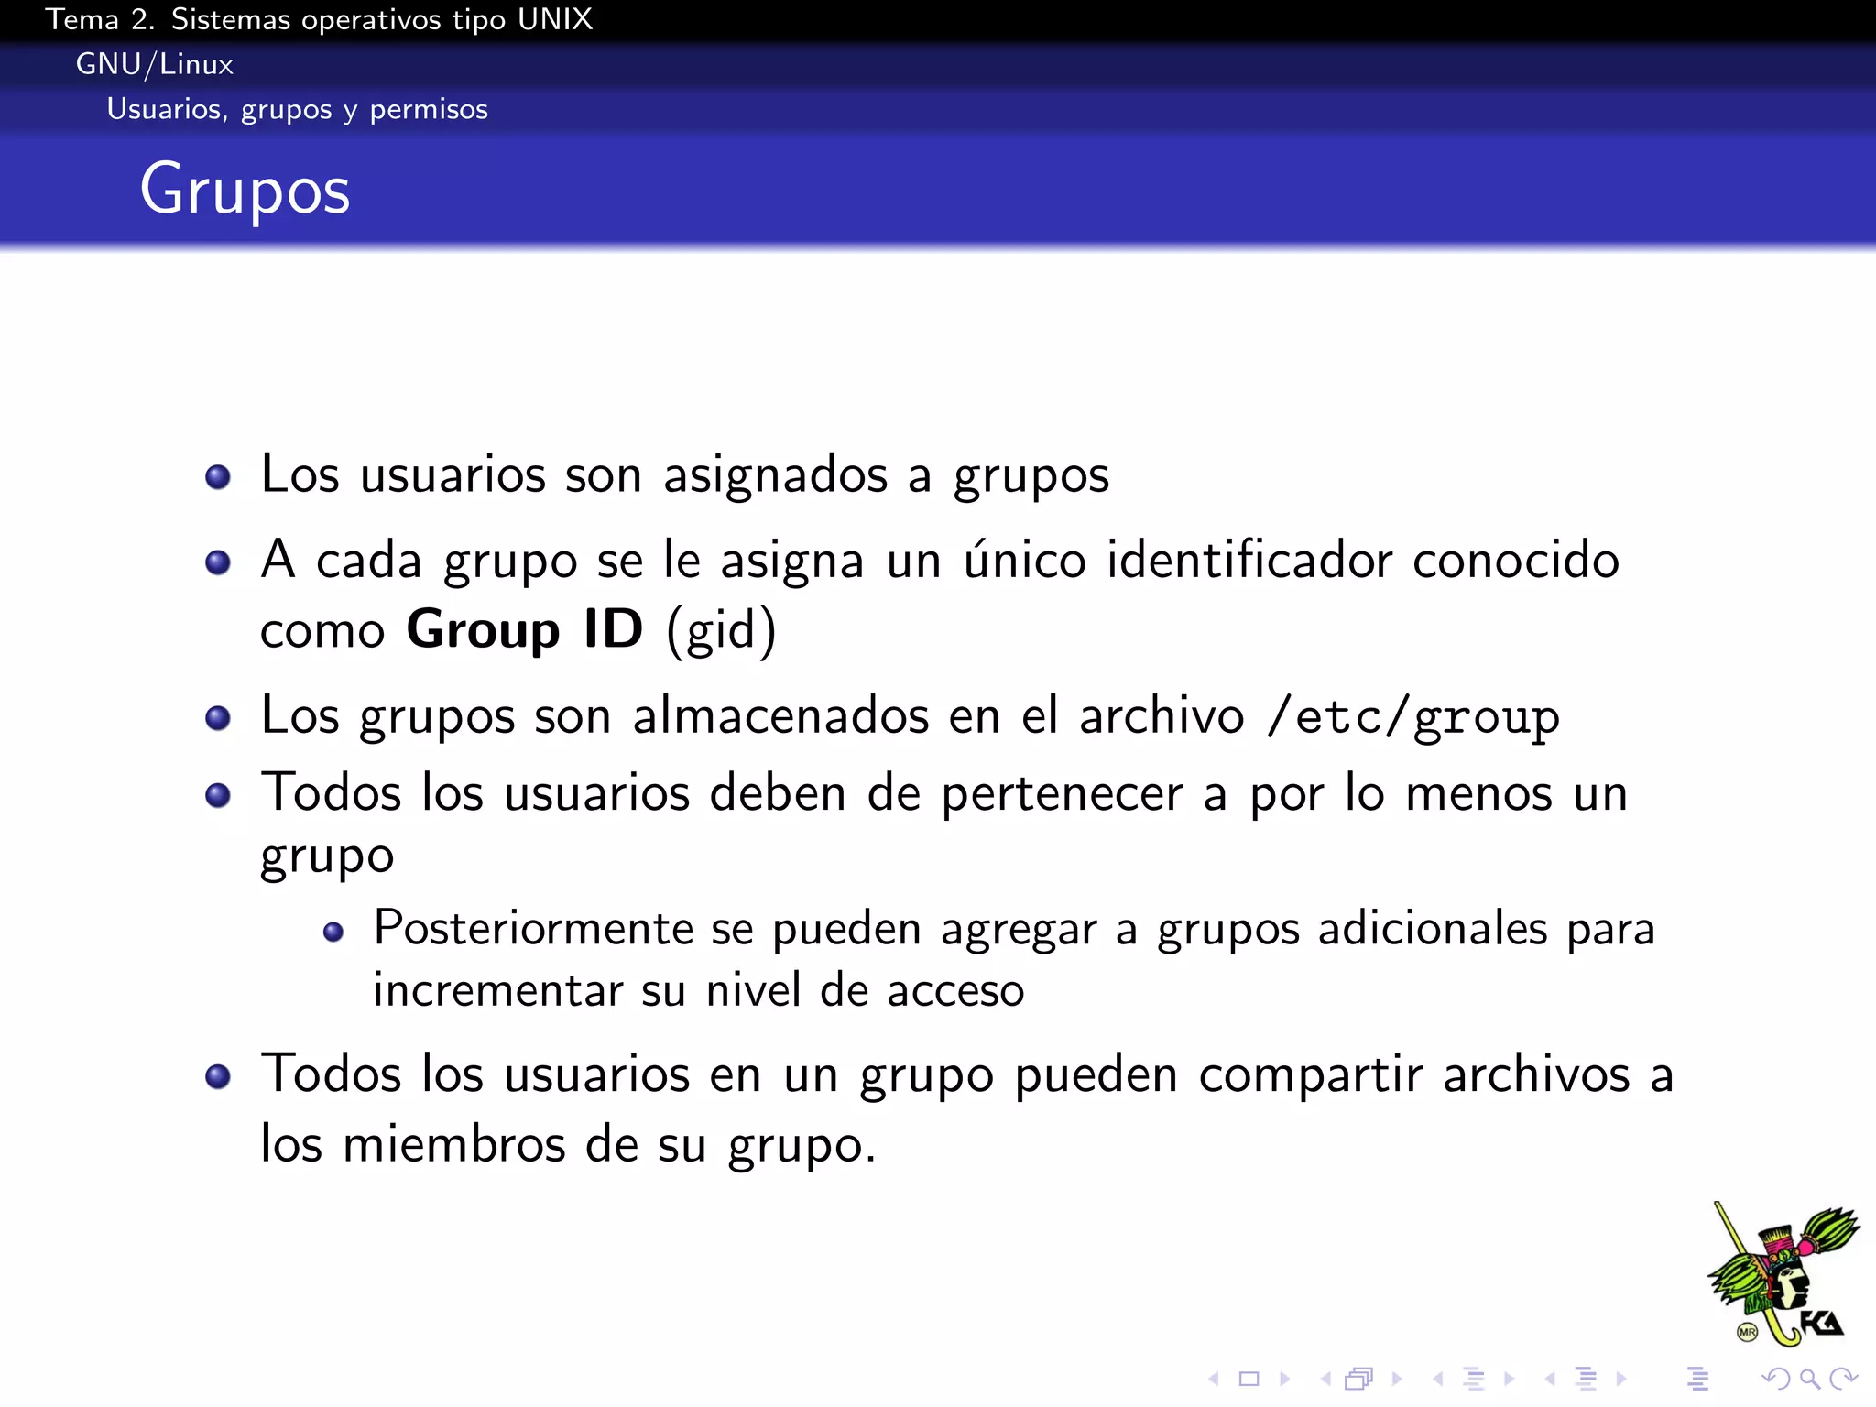Screen dimensions: 1876x1407
Task: Click the '(gid)' text
Action: (722, 631)
